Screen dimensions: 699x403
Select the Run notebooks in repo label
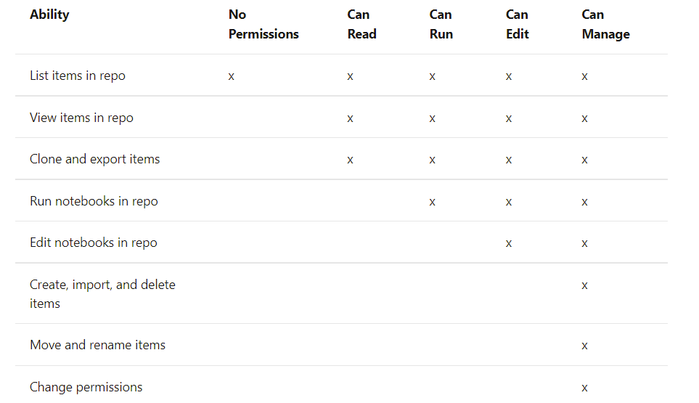[x=94, y=201]
